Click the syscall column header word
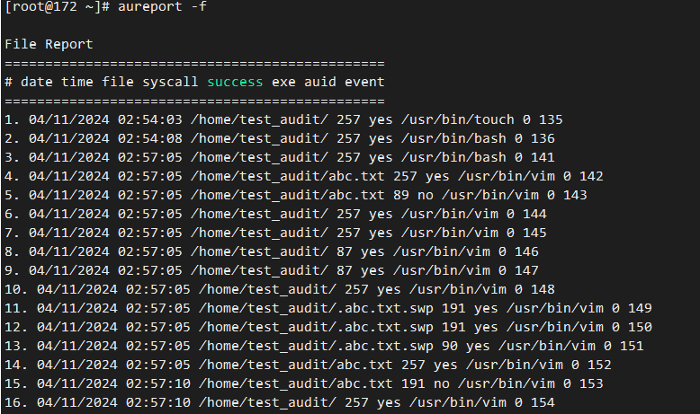The image size is (700, 414). point(171,82)
